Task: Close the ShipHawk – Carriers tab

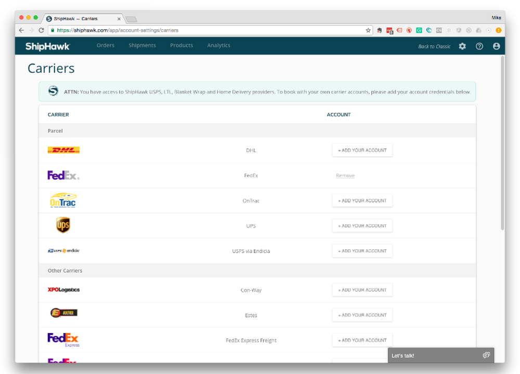Action: click(119, 19)
